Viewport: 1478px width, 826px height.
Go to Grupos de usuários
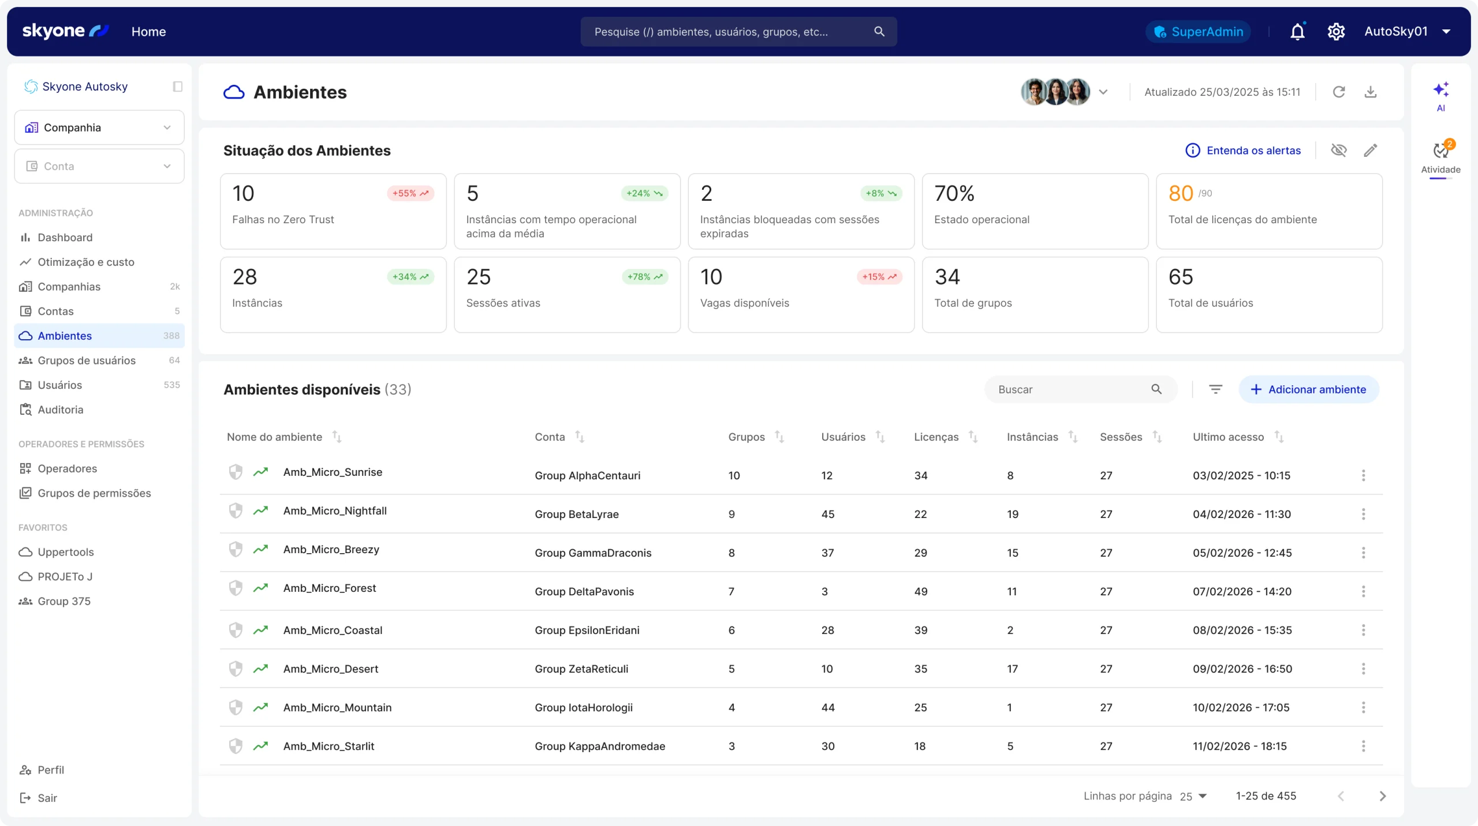[x=87, y=361]
